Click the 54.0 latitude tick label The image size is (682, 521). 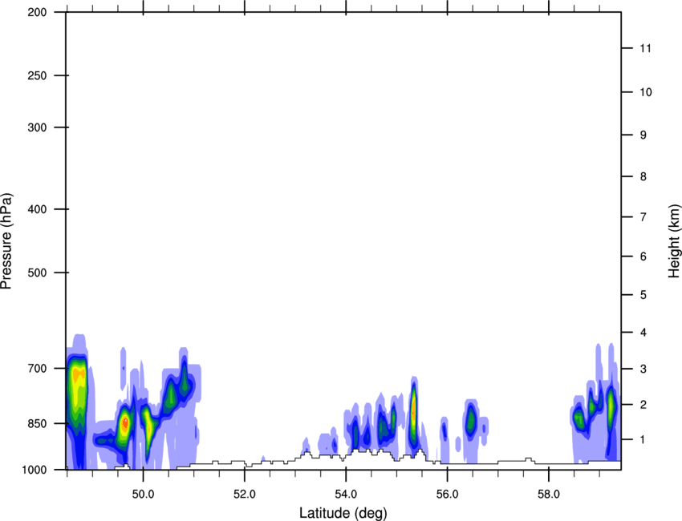point(346,495)
